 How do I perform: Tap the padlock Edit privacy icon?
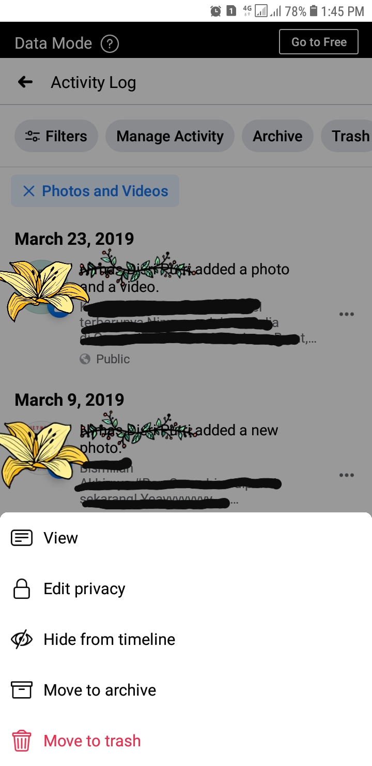click(x=22, y=588)
